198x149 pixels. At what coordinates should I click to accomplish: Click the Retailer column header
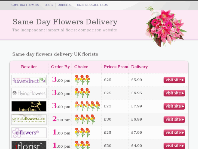(x=29, y=67)
